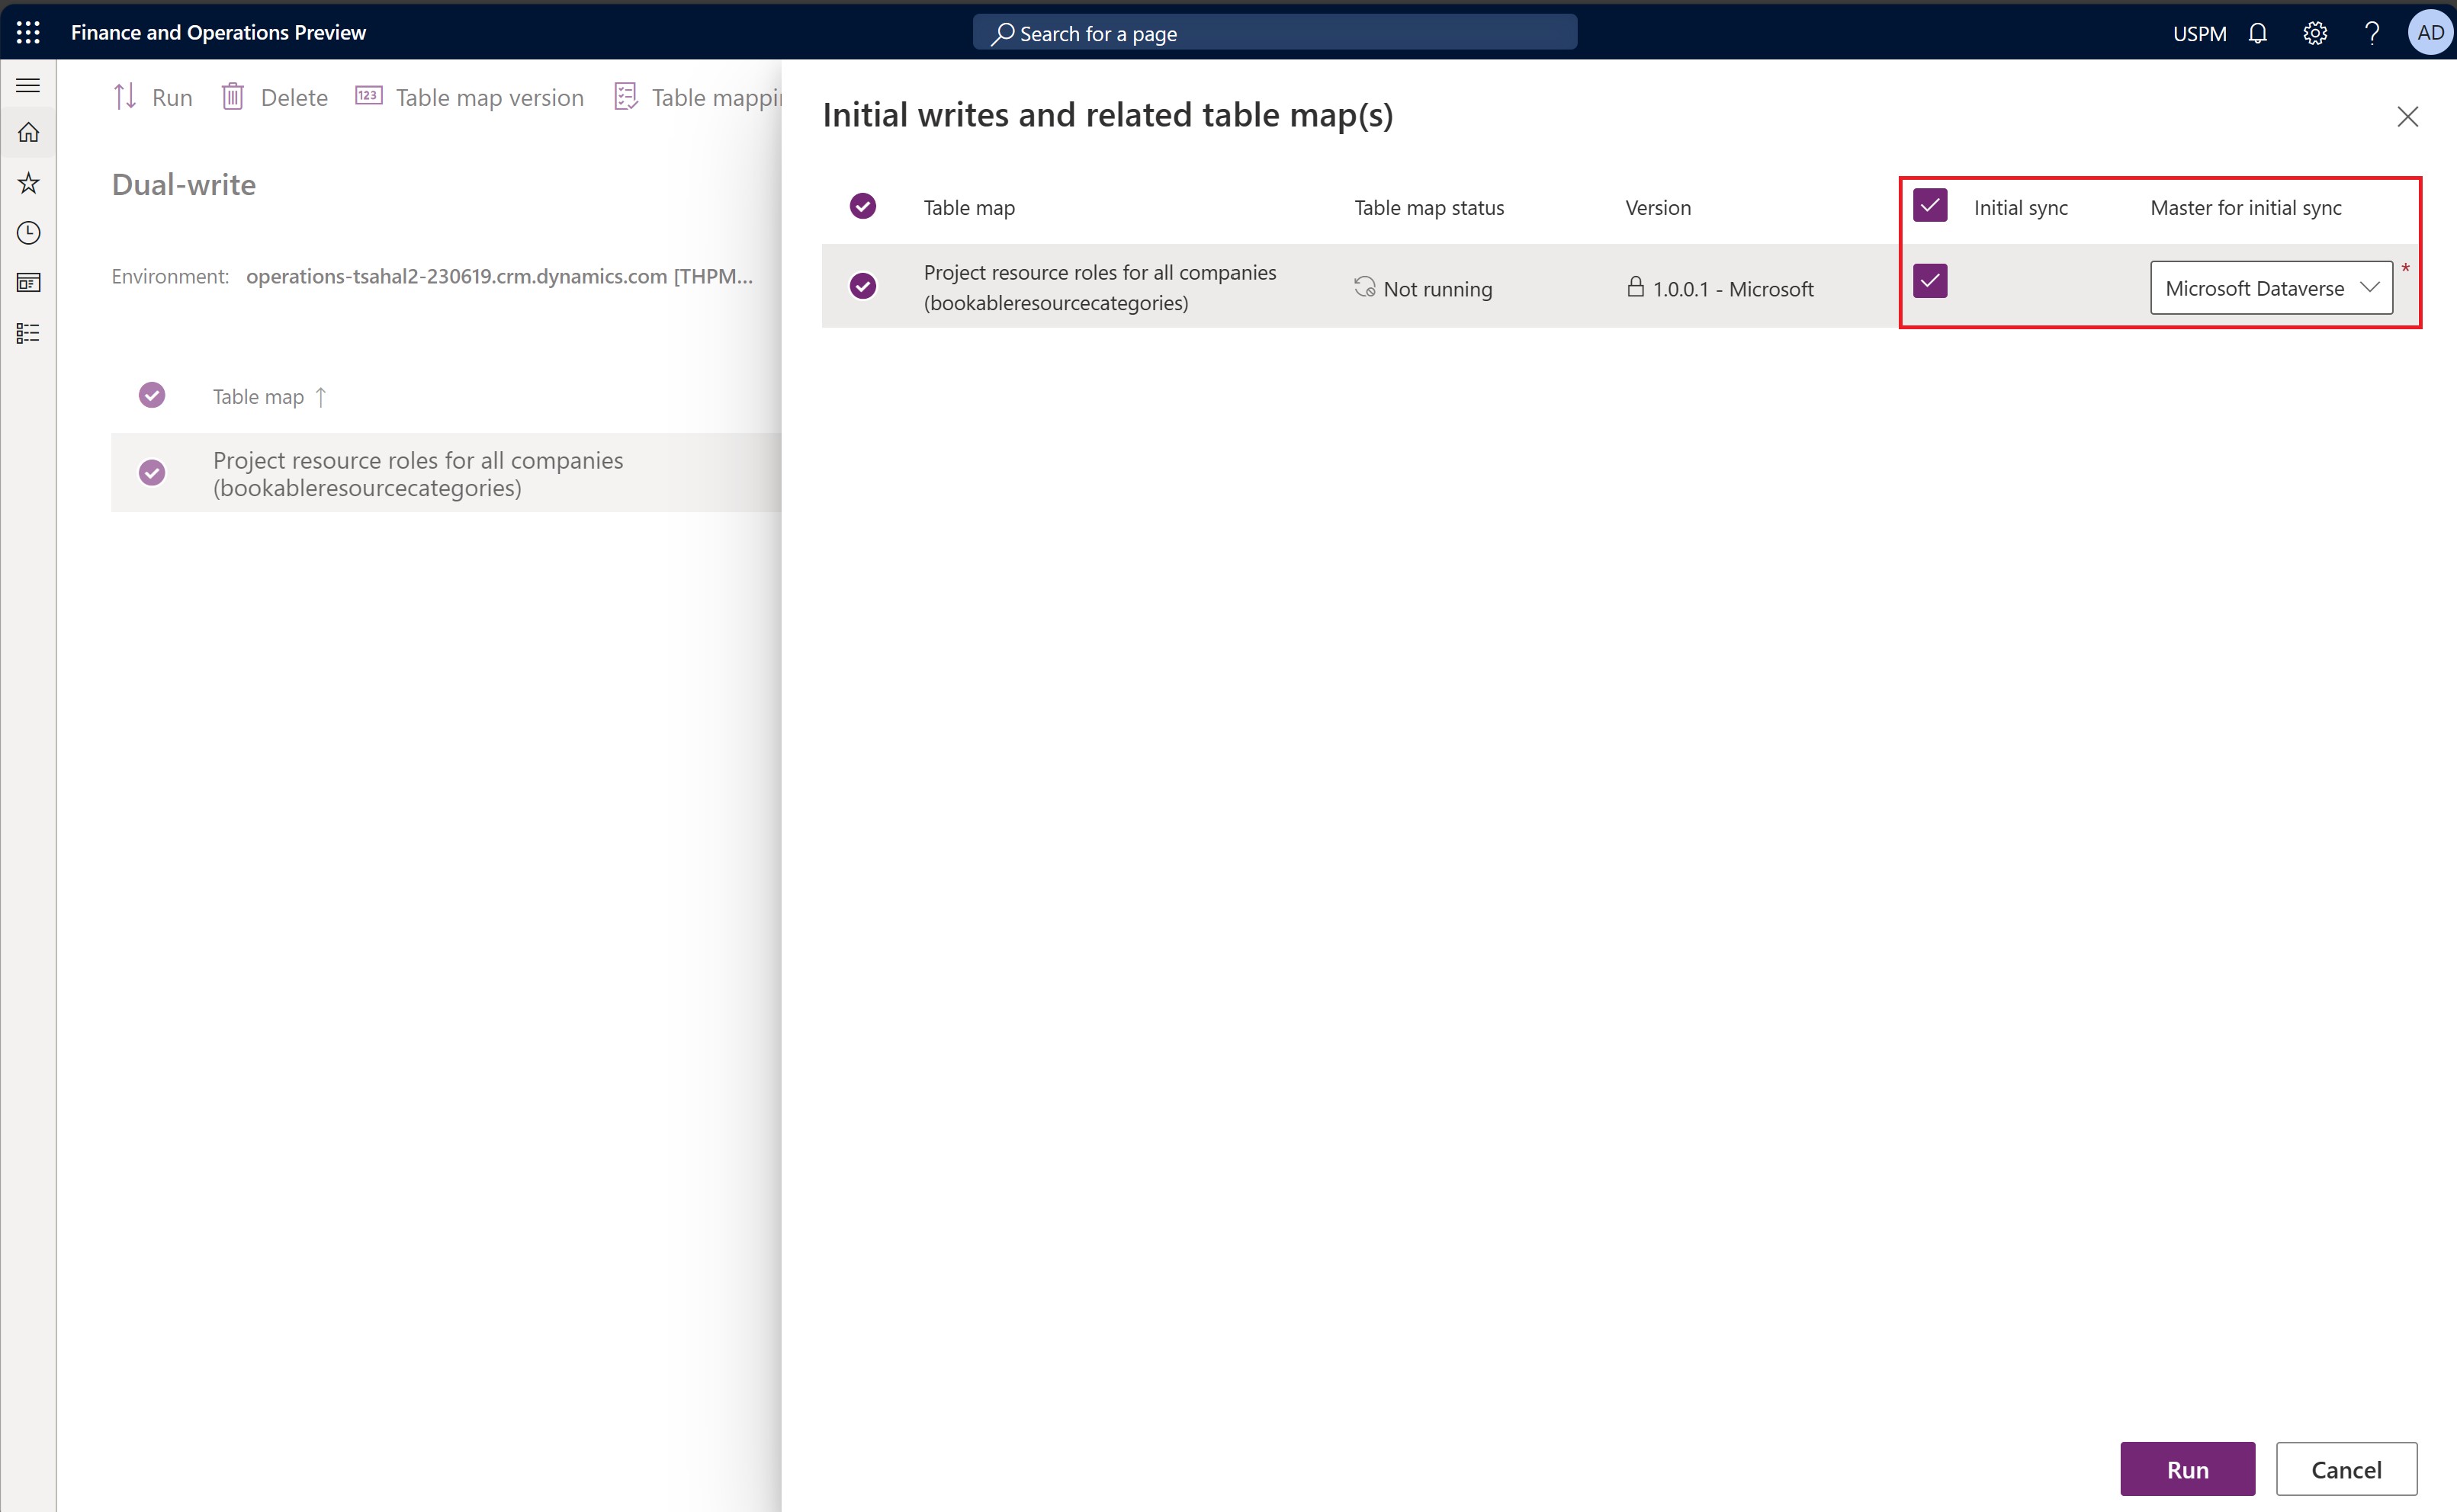
Task: Click the Settings gear icon top right
Action: [2315, 34]
